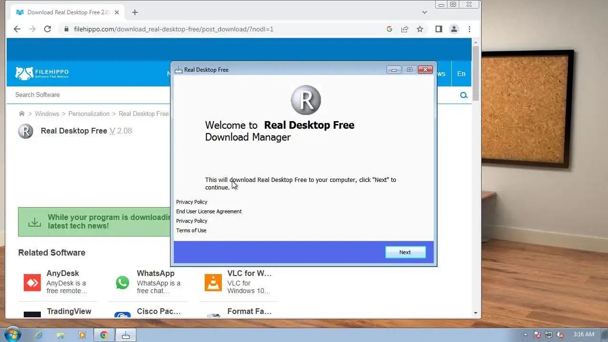Open Cisco Packet Tracer related software
Screen dimensions: 608x342
(159, 311)
